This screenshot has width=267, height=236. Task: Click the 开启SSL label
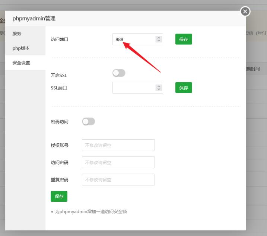tap(59, 75)
